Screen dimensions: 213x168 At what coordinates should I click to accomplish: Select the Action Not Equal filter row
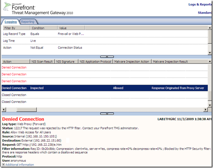(105, 48)
